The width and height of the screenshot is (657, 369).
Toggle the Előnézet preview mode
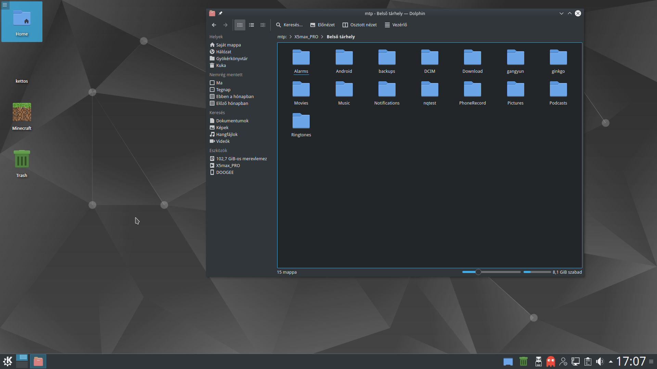(x=322, y=25)
